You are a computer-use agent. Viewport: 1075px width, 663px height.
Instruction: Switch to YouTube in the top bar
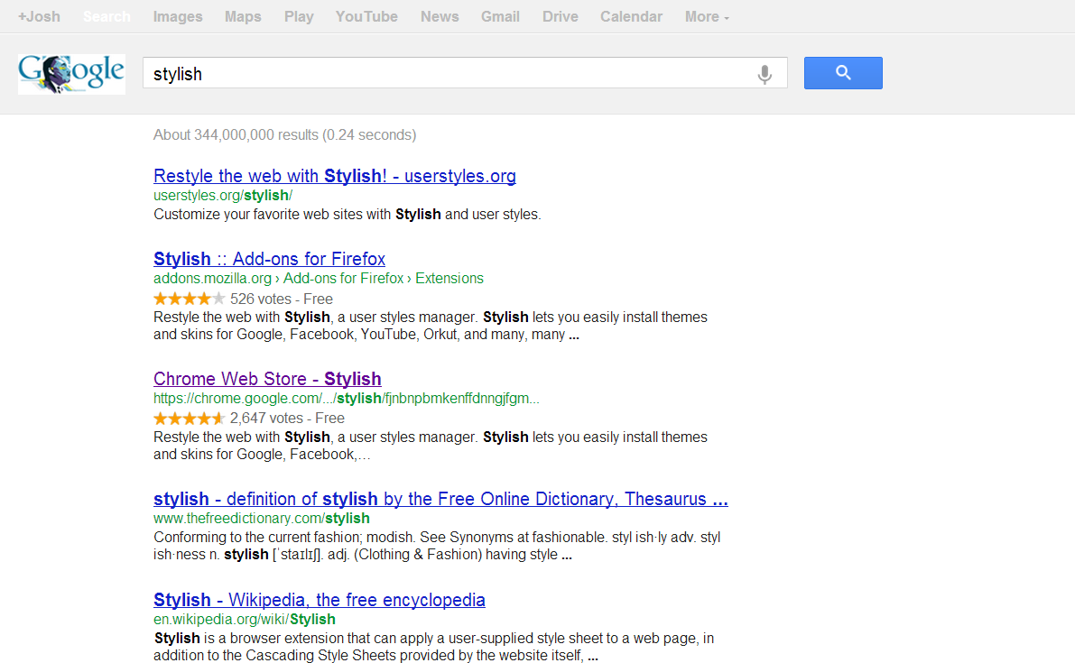tap(366, 16)
